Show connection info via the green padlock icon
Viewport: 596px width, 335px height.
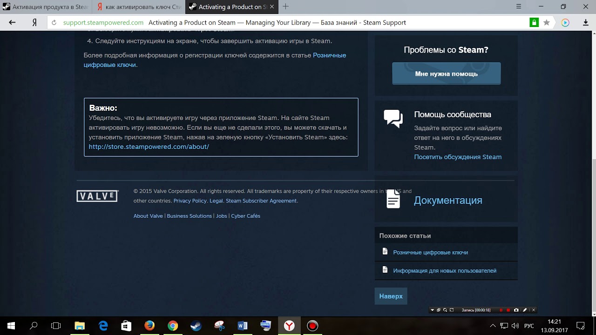[x=534, y=22]
